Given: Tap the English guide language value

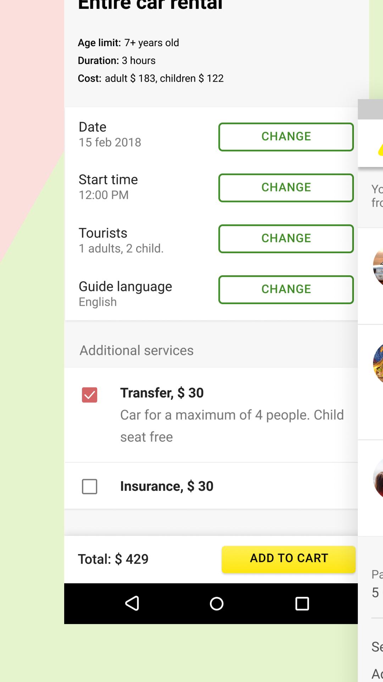Looking at the screenshot, I should (x=98, y=302).
